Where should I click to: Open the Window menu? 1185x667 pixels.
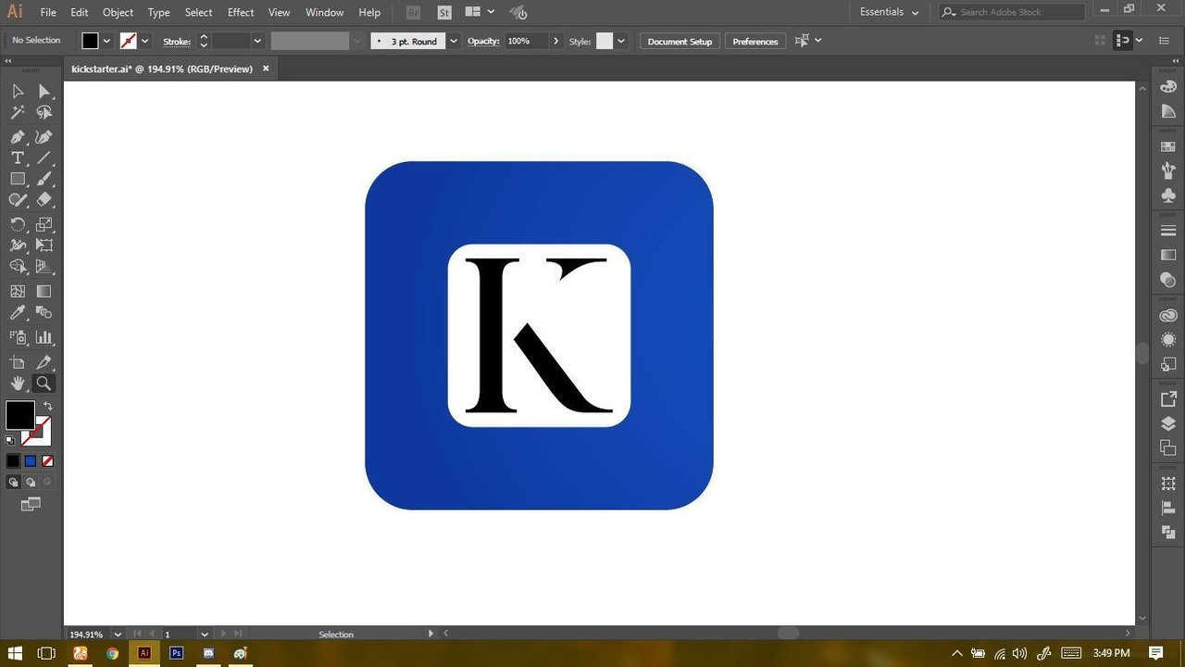pos(324,12)
